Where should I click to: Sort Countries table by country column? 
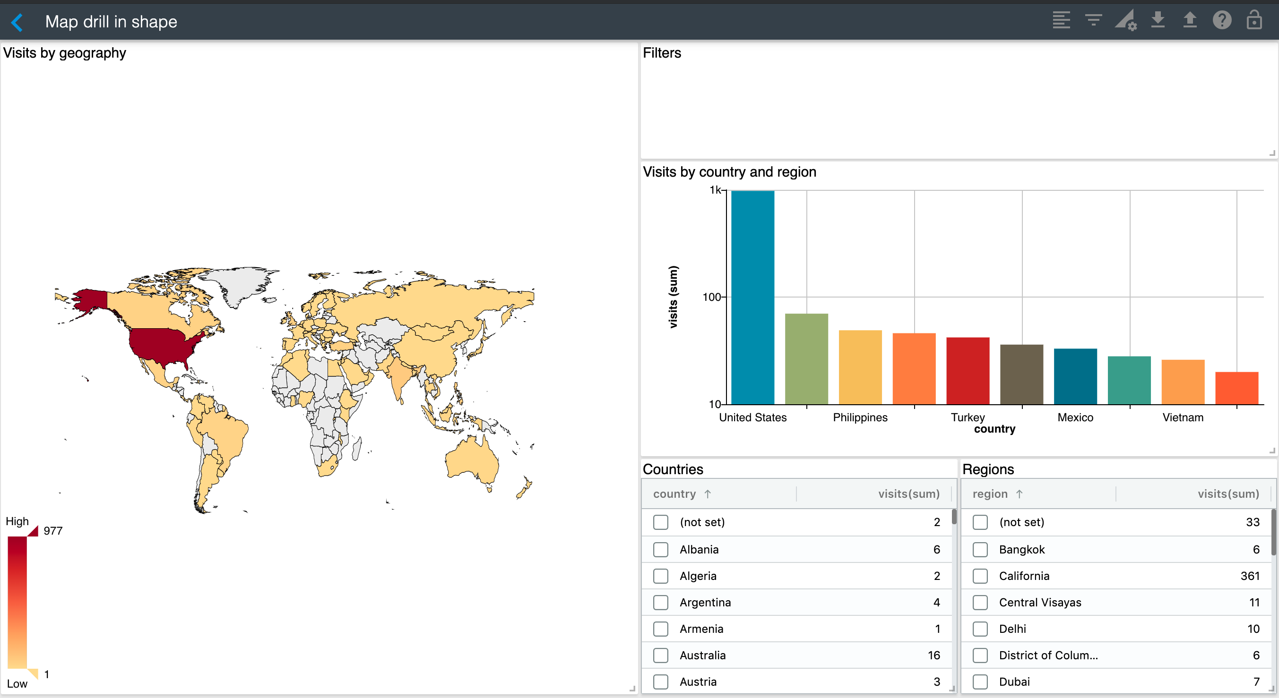pyautogui.click(x=674, y=494)
